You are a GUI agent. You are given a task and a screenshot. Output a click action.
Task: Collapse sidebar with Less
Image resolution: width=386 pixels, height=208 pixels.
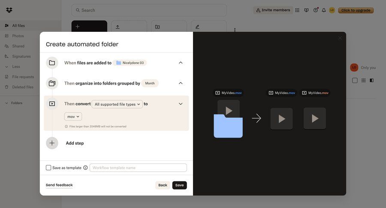pos(16,67)
